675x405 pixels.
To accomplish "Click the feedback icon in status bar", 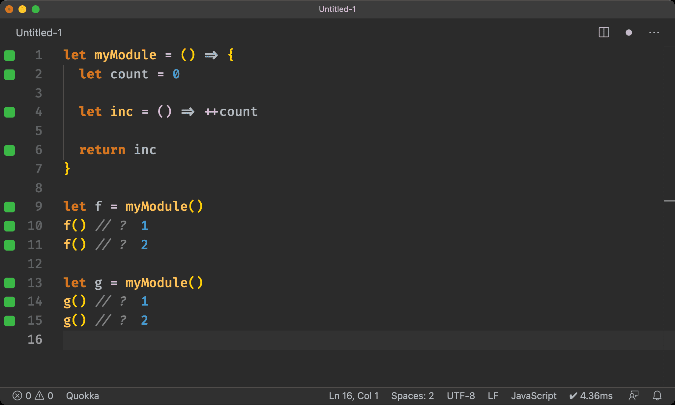I will tap(633, 395).
